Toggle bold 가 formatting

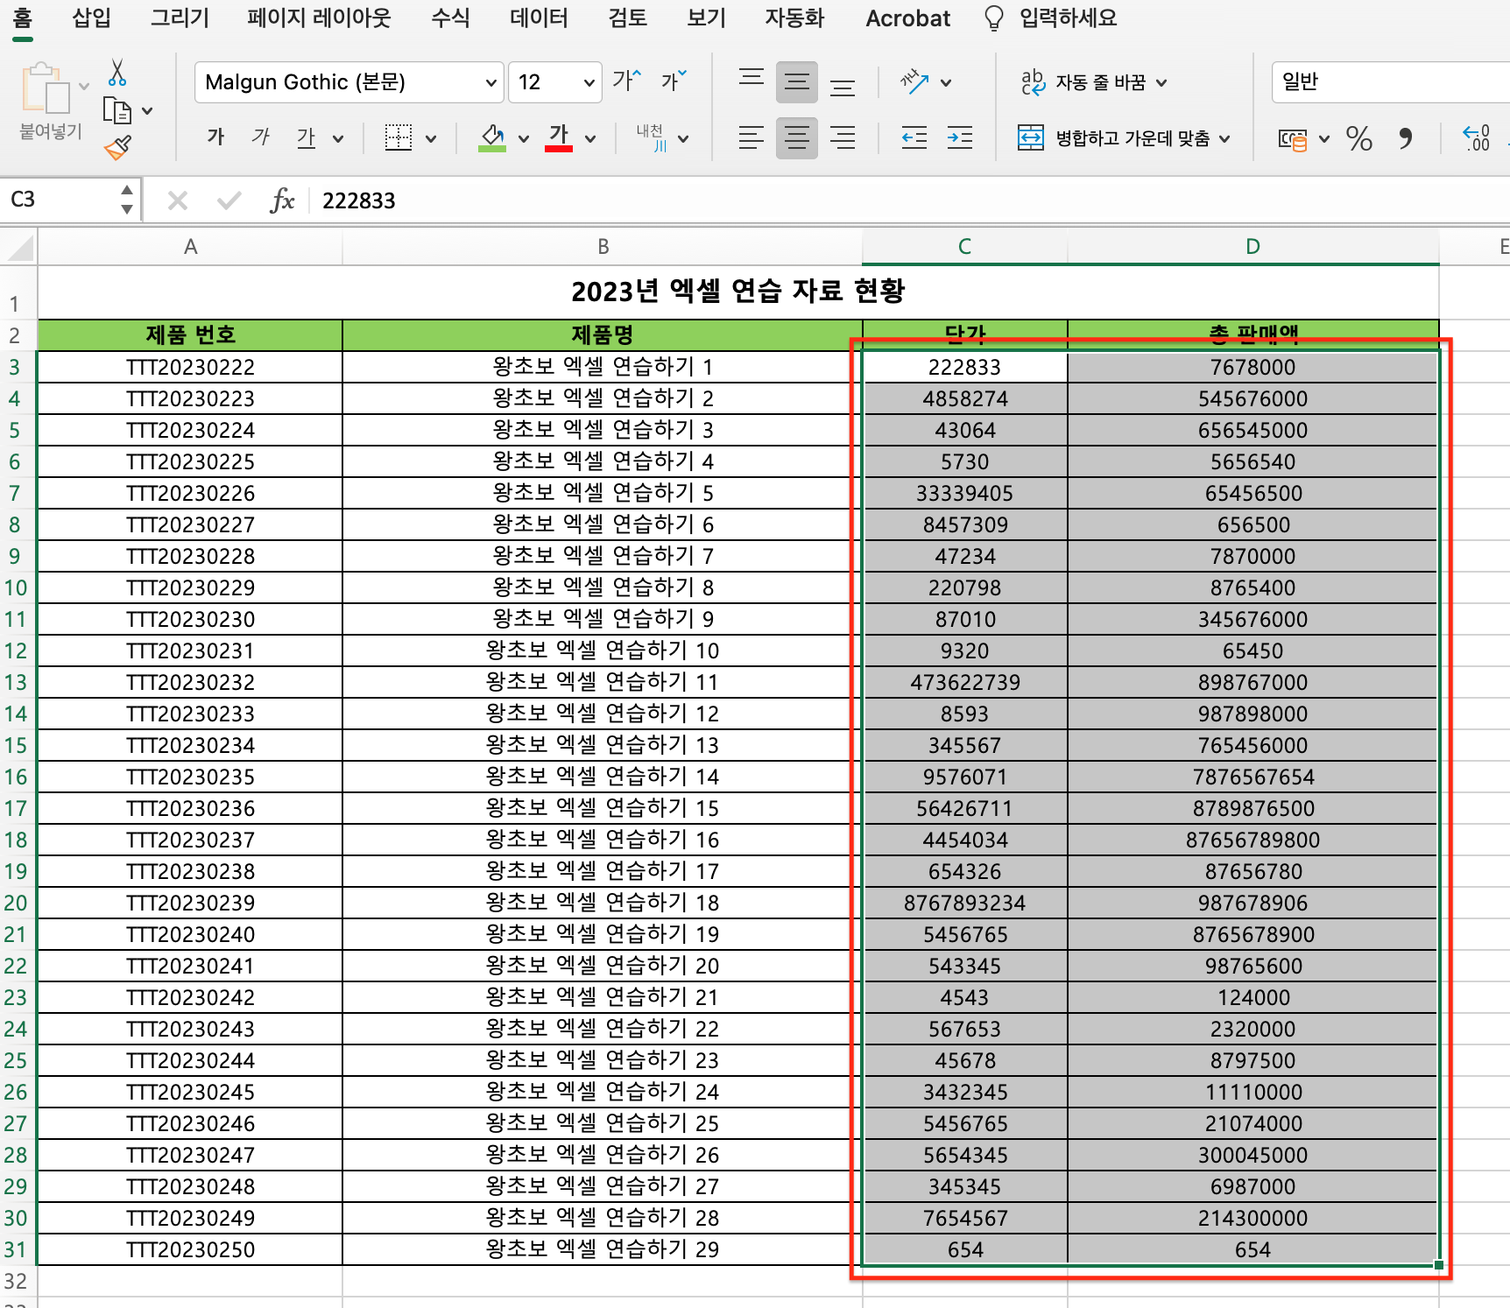point(215,137)
